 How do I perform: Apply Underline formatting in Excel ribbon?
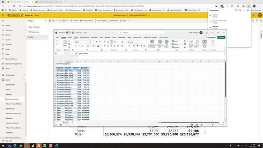(82, 46)
